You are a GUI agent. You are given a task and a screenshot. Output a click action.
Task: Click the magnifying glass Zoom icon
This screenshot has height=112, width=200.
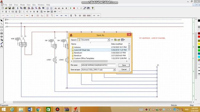click(36, 8)
